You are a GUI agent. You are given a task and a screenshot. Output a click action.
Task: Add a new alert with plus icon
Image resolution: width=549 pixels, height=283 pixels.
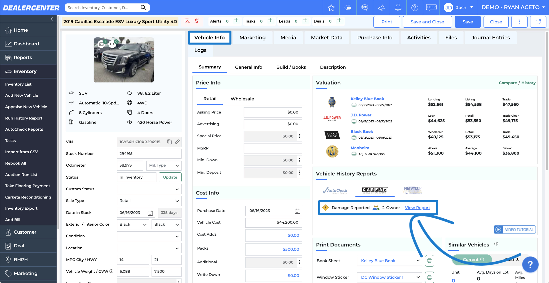(236, 20)
